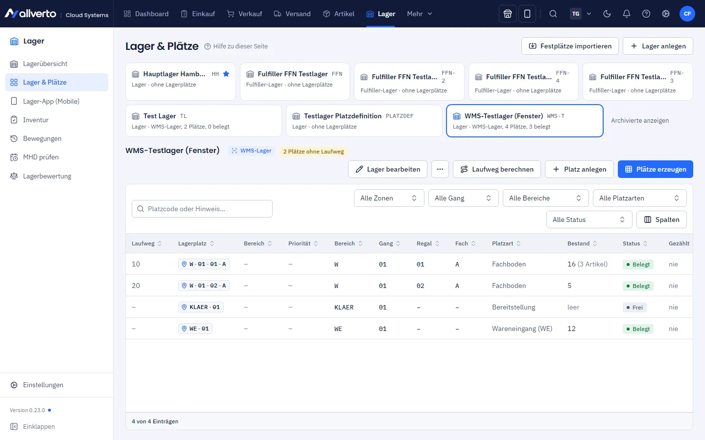The width and height of the screenshot is (705, 440).
Task: Click Archivierte anzeigen link
Action: (640, 121)
